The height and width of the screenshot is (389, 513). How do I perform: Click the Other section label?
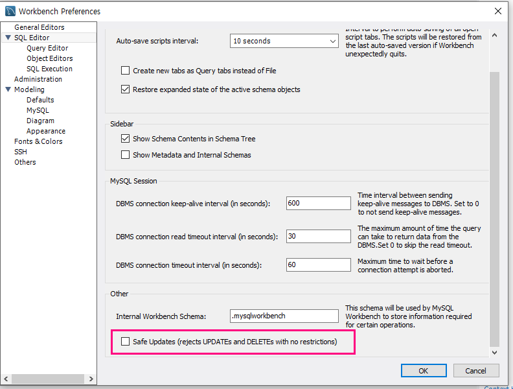119,294
